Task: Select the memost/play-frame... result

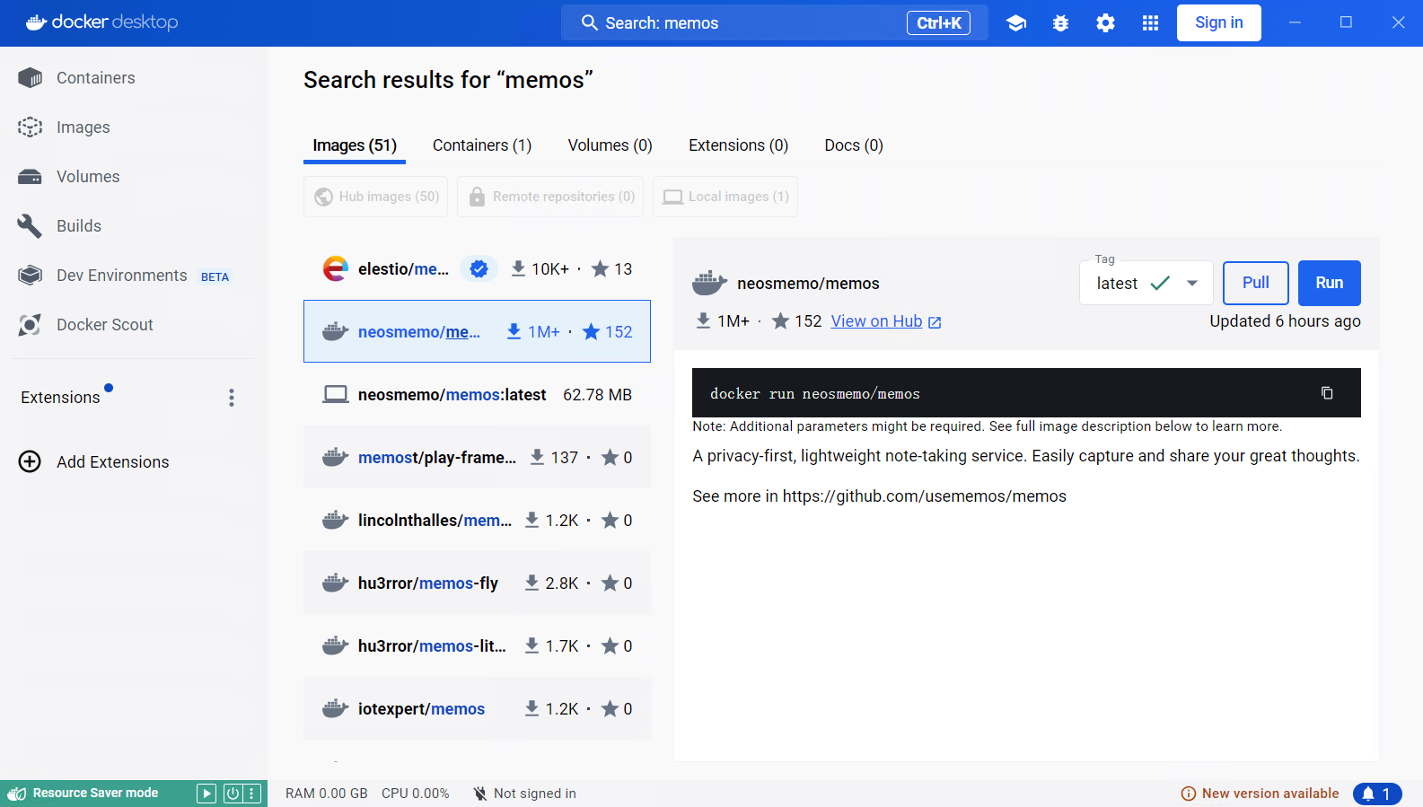Action: click(477, 457)
